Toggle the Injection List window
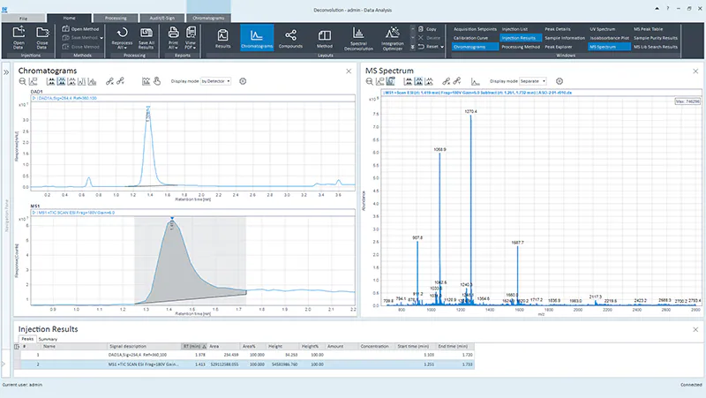 click(516, 29)
